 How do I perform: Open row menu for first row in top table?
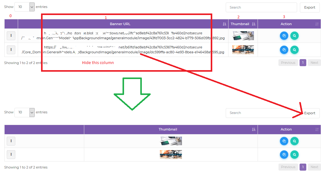click(11, 36)
